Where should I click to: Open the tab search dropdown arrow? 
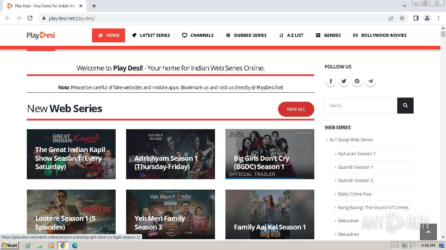(405, 6)
